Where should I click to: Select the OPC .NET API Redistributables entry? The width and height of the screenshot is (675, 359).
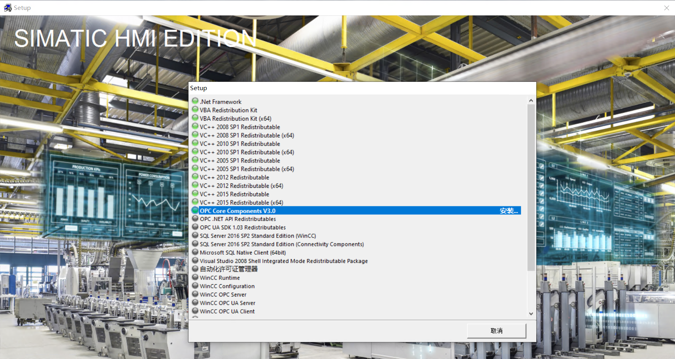[238, 219]
